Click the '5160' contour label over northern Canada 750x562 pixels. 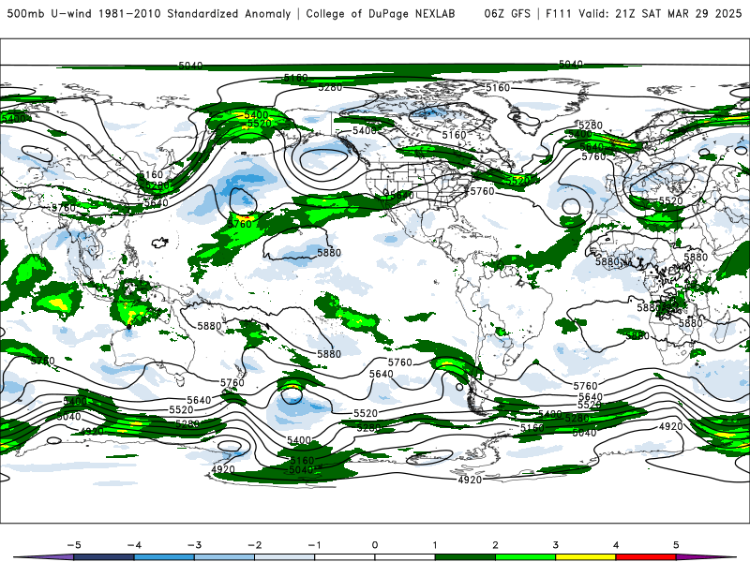click(454, 135)
